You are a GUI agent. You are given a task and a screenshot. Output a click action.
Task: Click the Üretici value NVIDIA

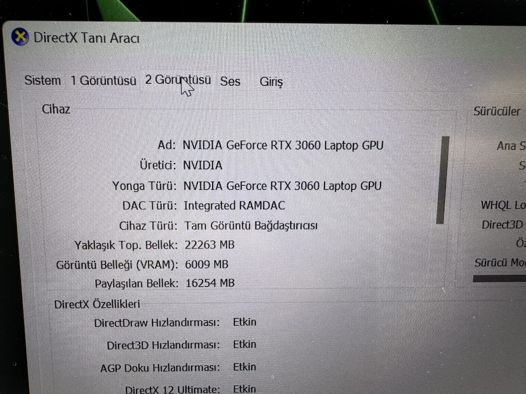point(202,166)
